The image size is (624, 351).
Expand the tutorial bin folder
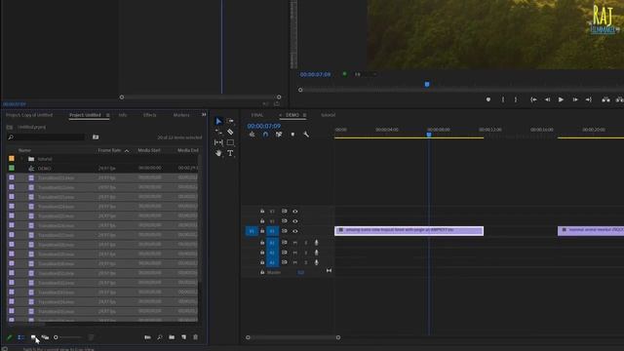tap(21, 159)
